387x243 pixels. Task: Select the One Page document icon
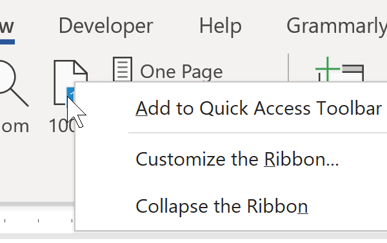[123, 70]
